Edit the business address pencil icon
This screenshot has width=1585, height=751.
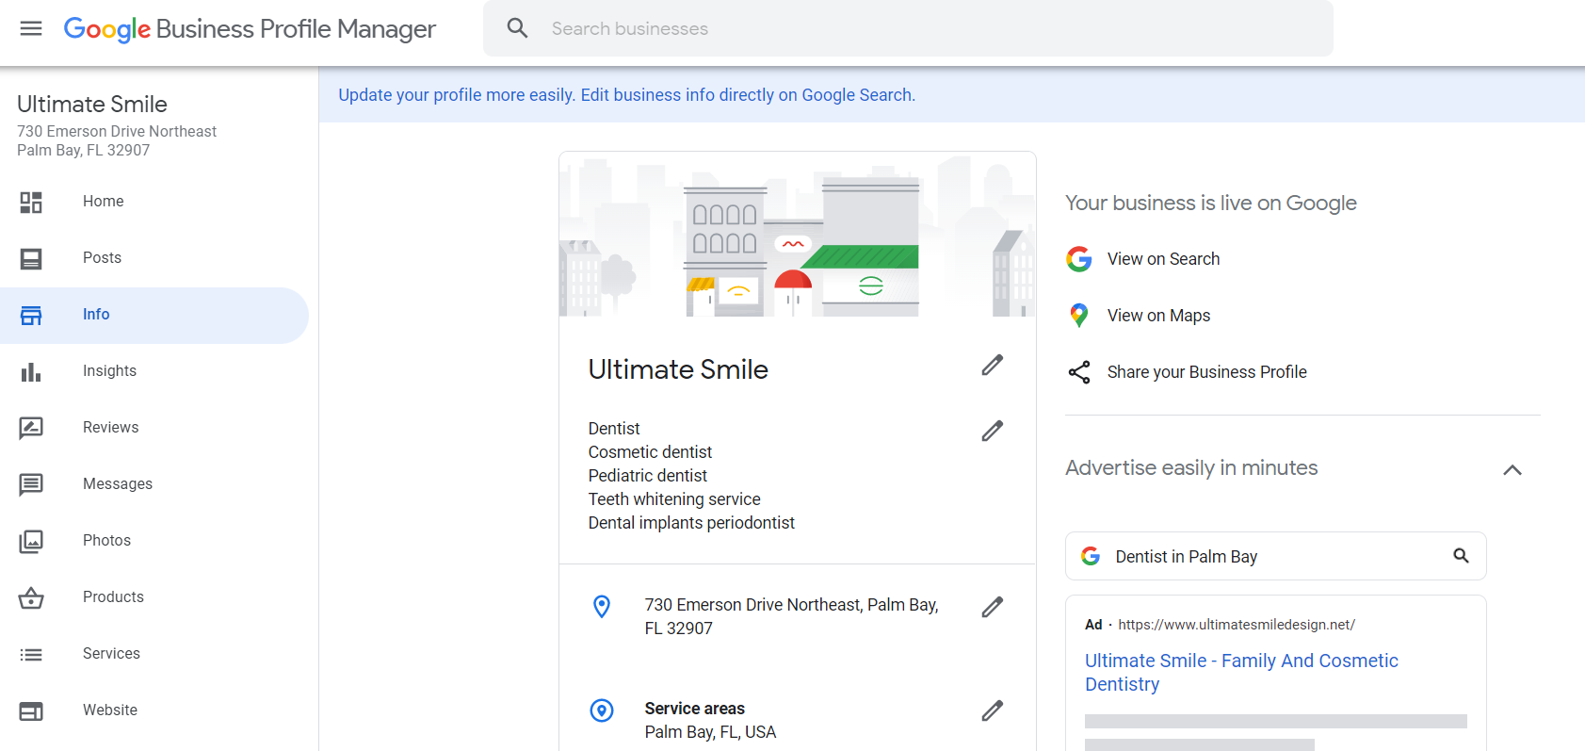992,608
